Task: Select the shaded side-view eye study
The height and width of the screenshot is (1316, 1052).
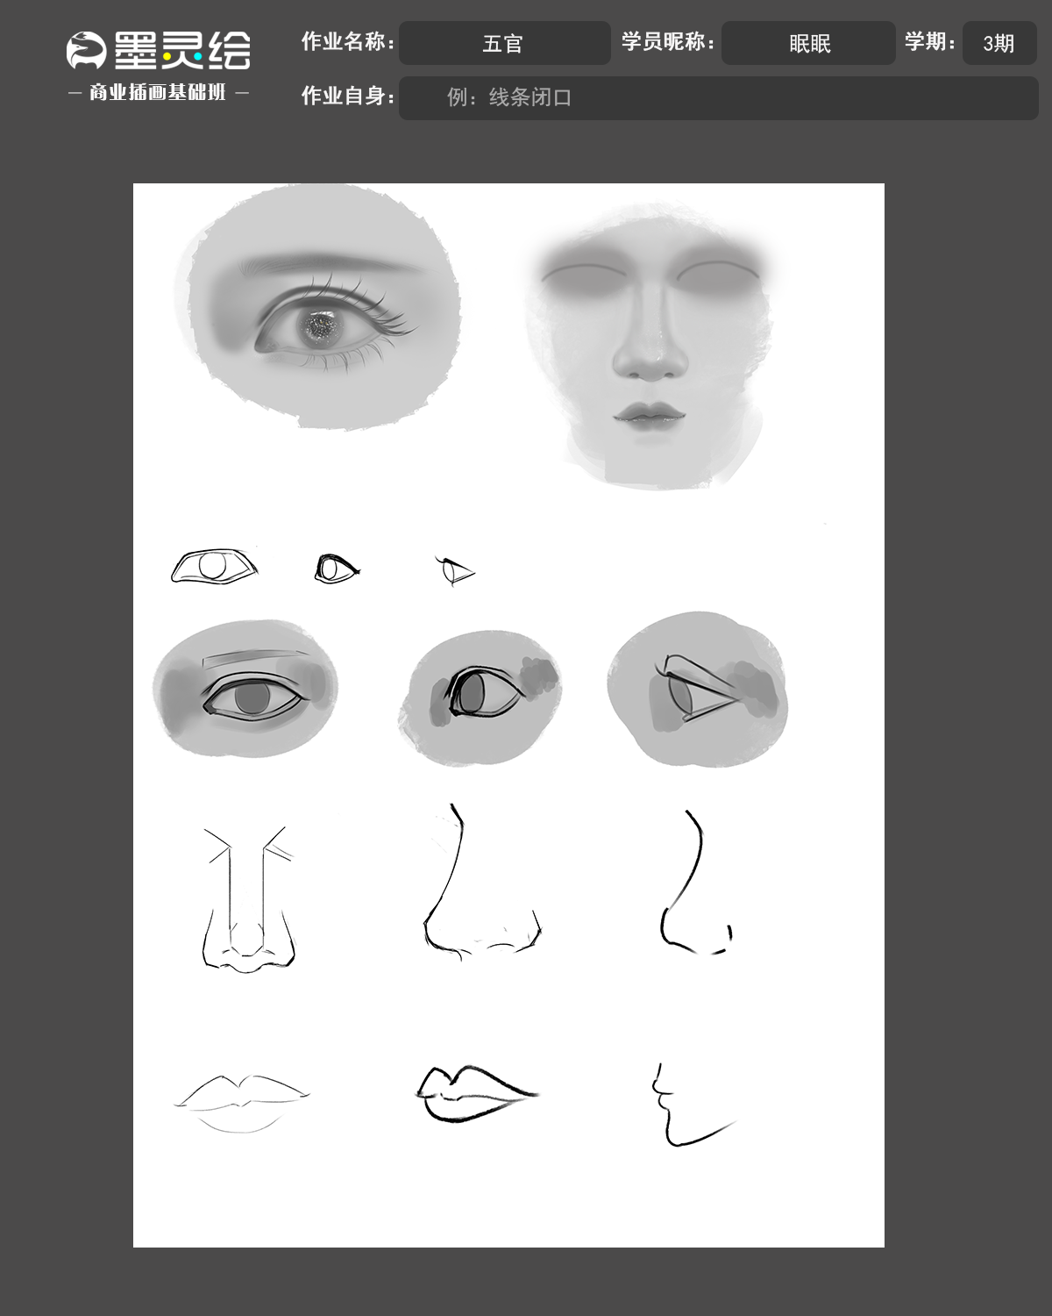Action: [698, 689]
